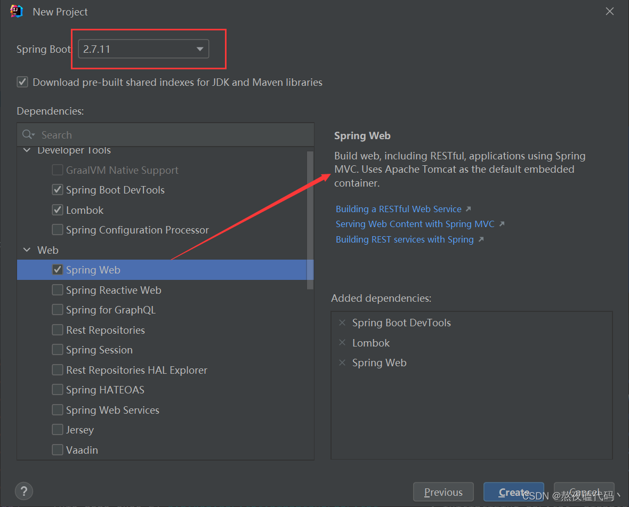Image resolution: width=629 pixels, height=507 pixels.
Task: Select the Spring Session row label
Action: click(x=99, y=350)
